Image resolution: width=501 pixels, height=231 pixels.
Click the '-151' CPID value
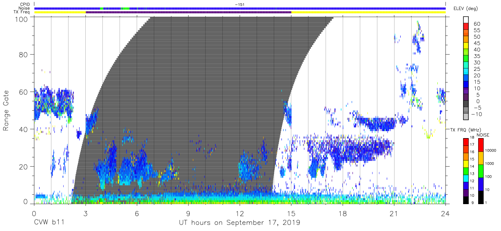tap(239, 4)
